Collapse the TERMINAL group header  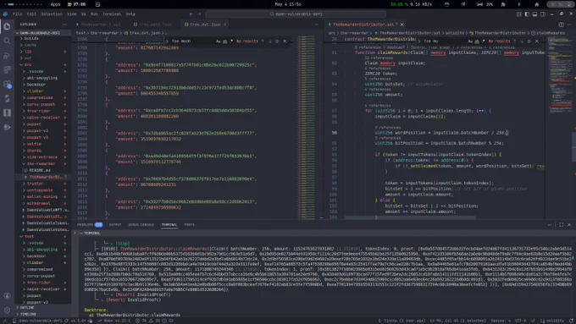click(x=91, y=233)
